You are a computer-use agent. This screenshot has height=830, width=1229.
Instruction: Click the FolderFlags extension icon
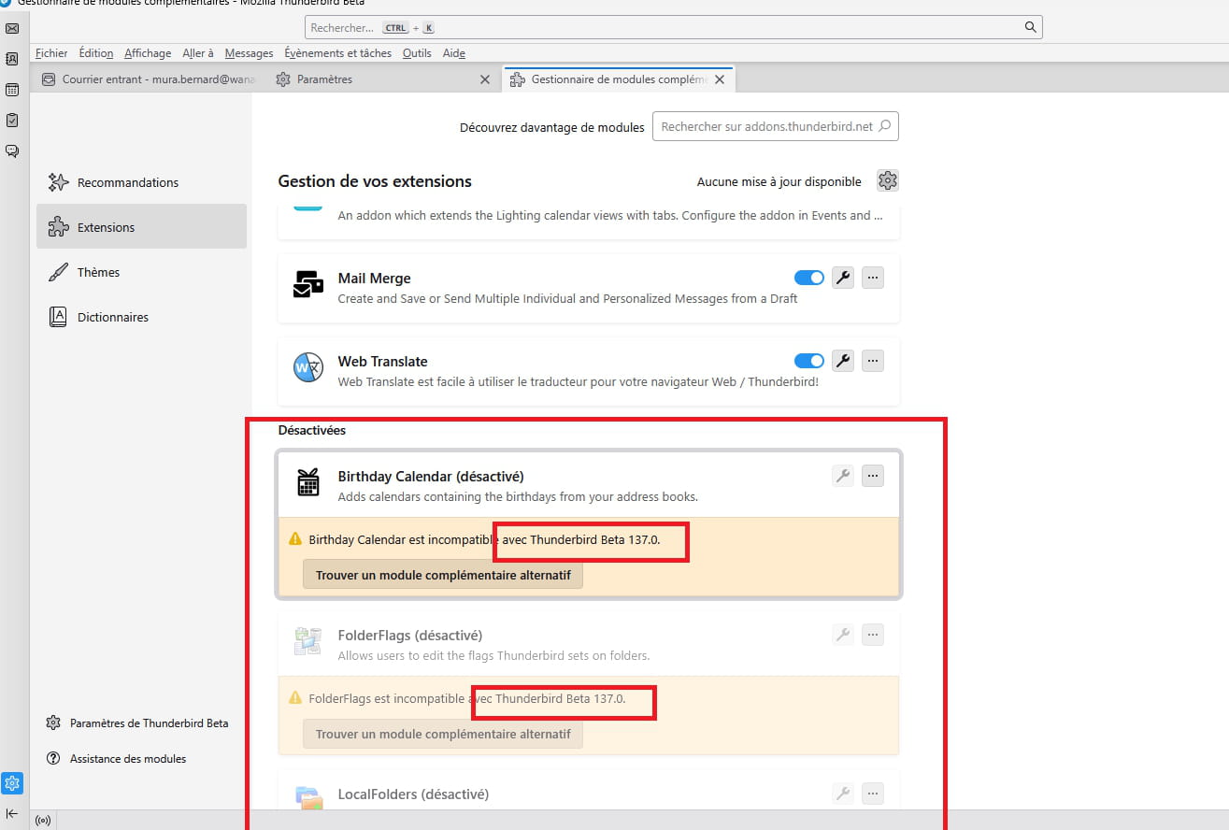point(307,641)
